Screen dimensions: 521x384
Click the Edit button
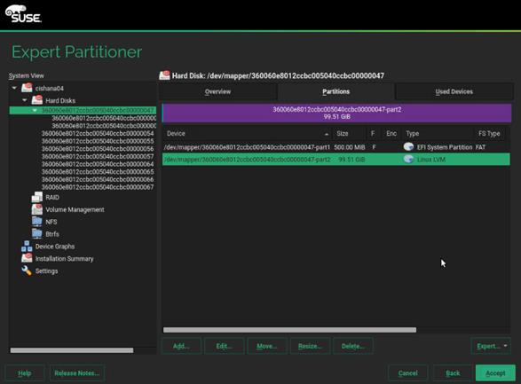click(224, 346)
